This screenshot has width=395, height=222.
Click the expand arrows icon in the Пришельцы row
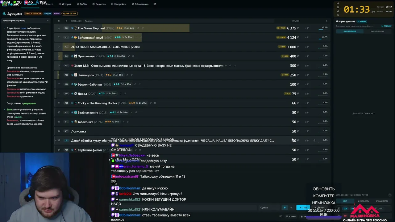point(129,56)
